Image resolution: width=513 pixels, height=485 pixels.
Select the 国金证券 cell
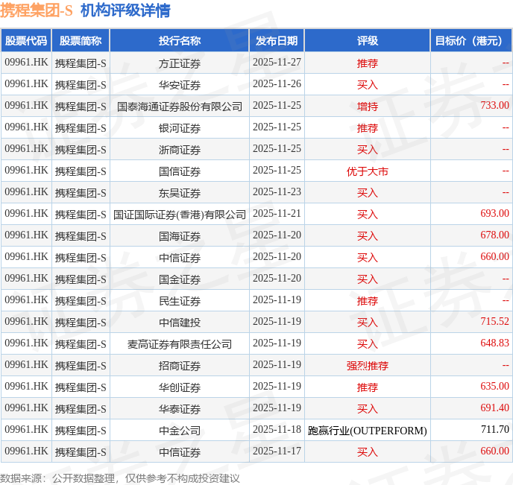click(180, 279)
